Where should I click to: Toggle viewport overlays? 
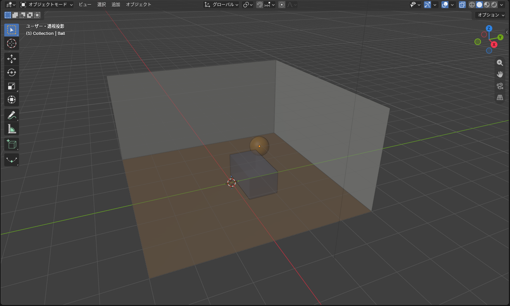445,5
